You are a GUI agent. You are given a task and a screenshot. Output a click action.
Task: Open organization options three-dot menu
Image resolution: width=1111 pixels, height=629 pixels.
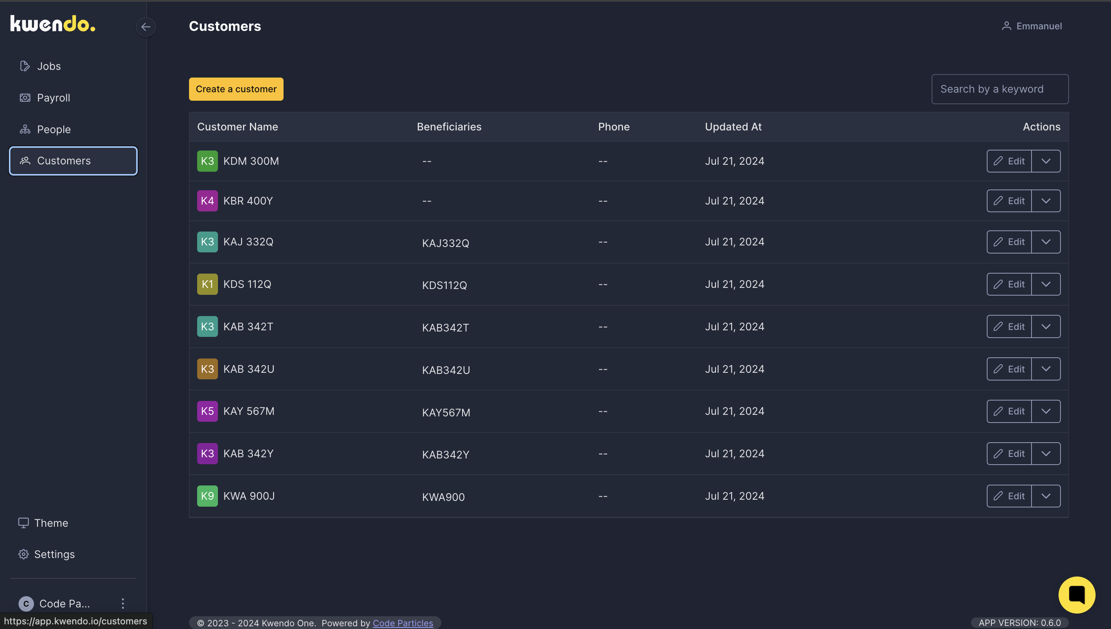[123, 604]
